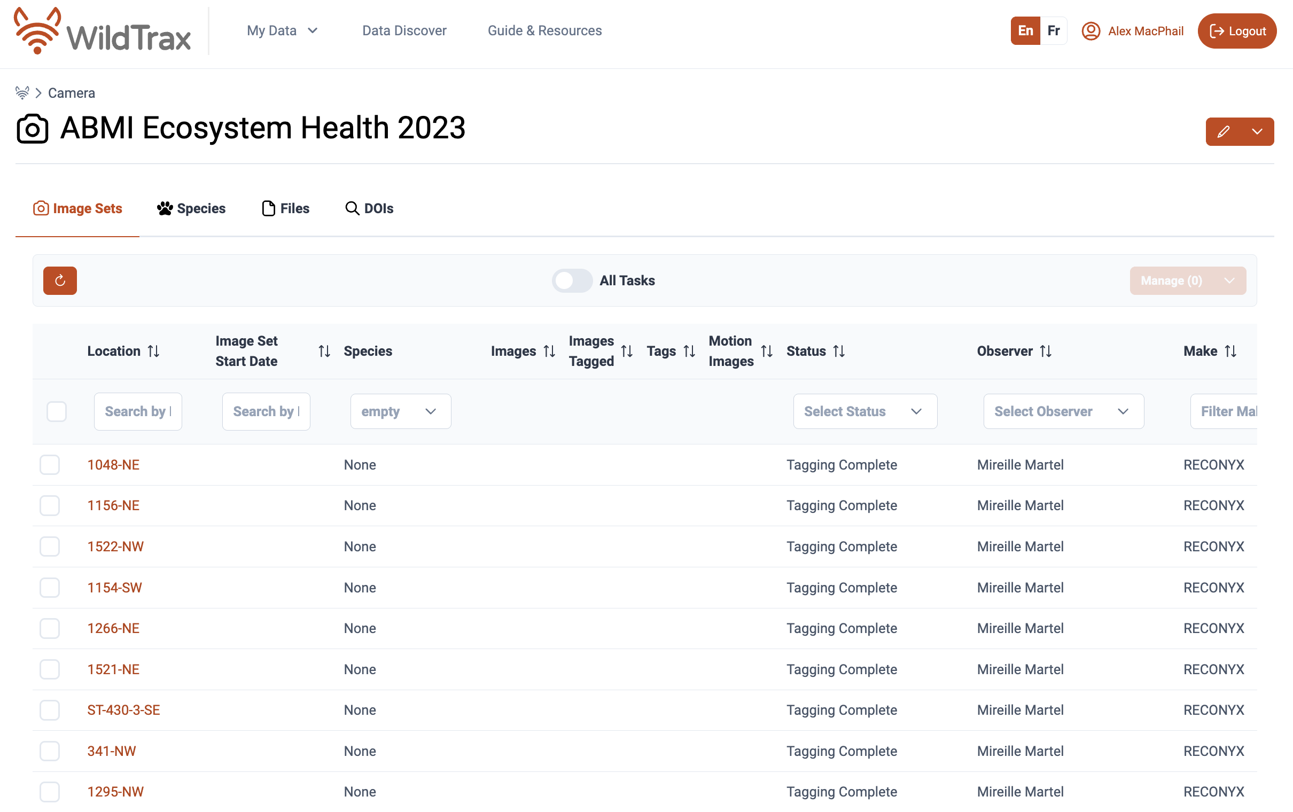Open the Select Observer dropdown
The height and width of the screenshot is (812, 1293).
(1063, 411)
